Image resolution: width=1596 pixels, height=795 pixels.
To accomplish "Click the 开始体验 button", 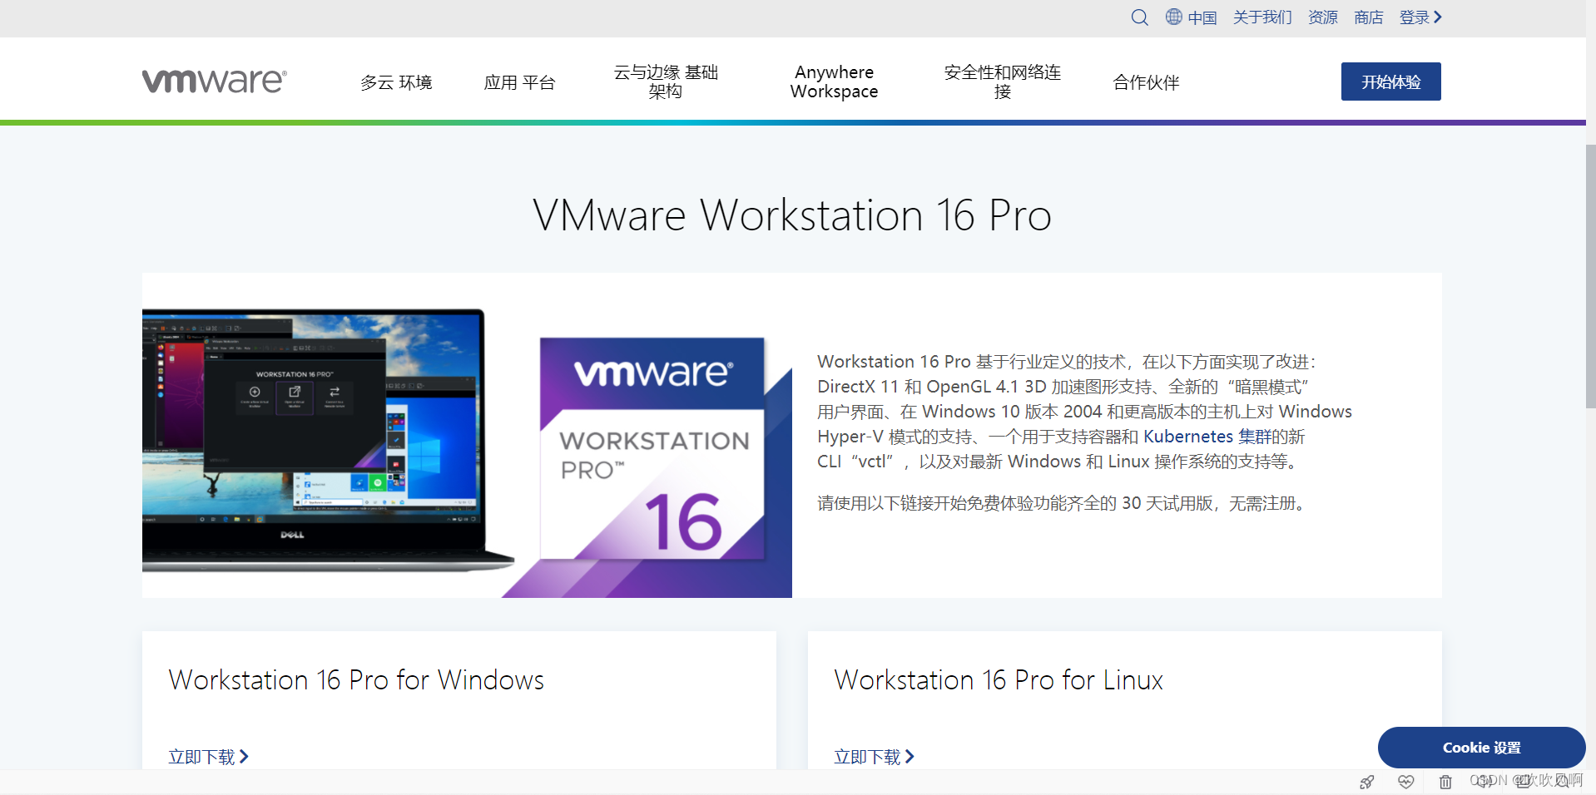I will 1390,81.
